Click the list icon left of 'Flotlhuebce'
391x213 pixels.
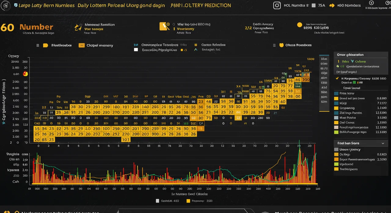pos(38,45)
